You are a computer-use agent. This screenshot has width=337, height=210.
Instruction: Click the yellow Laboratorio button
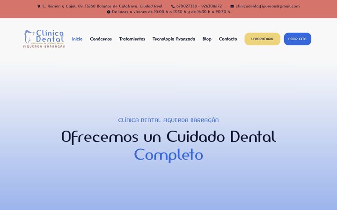tap(263, 39)
